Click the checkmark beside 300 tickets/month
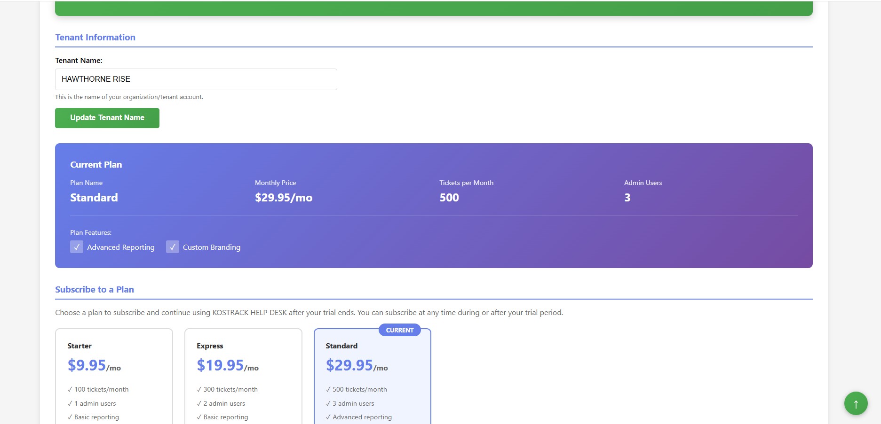The width and height of the screenshot is (881, 424). [x=198, y=389]
